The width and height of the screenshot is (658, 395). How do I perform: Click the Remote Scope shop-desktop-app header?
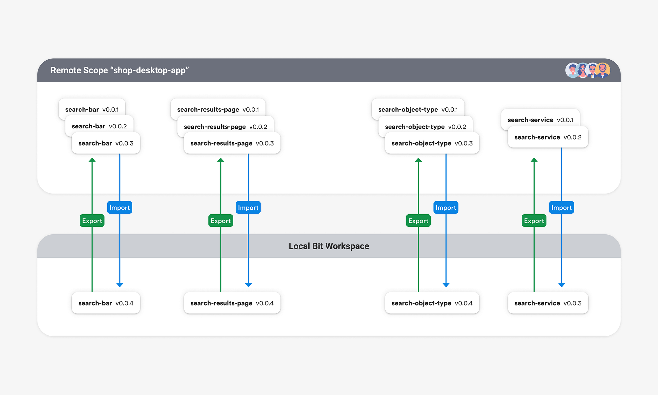(x=120, y=70)
